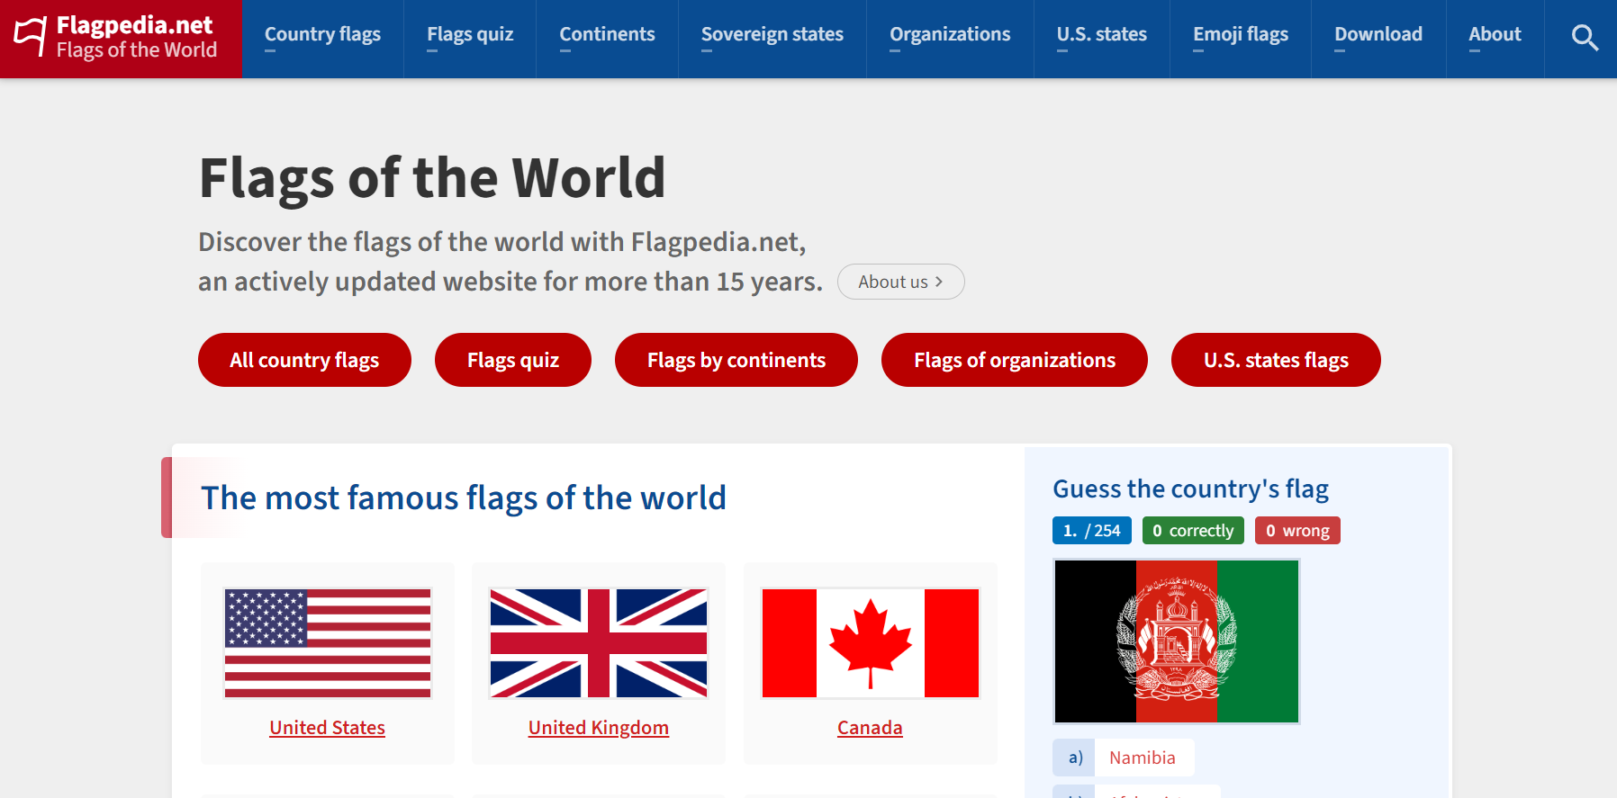The width and height of the screenshot is (1617, 798).
Task: Click the 0 wrong badge
Action: click(1297, 531)
